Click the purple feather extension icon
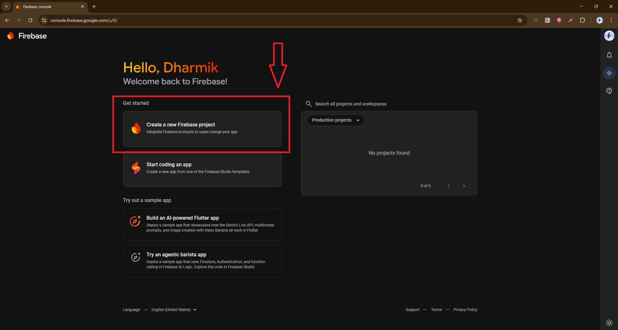Screen dimensions: 618x330 click(571, 20)
